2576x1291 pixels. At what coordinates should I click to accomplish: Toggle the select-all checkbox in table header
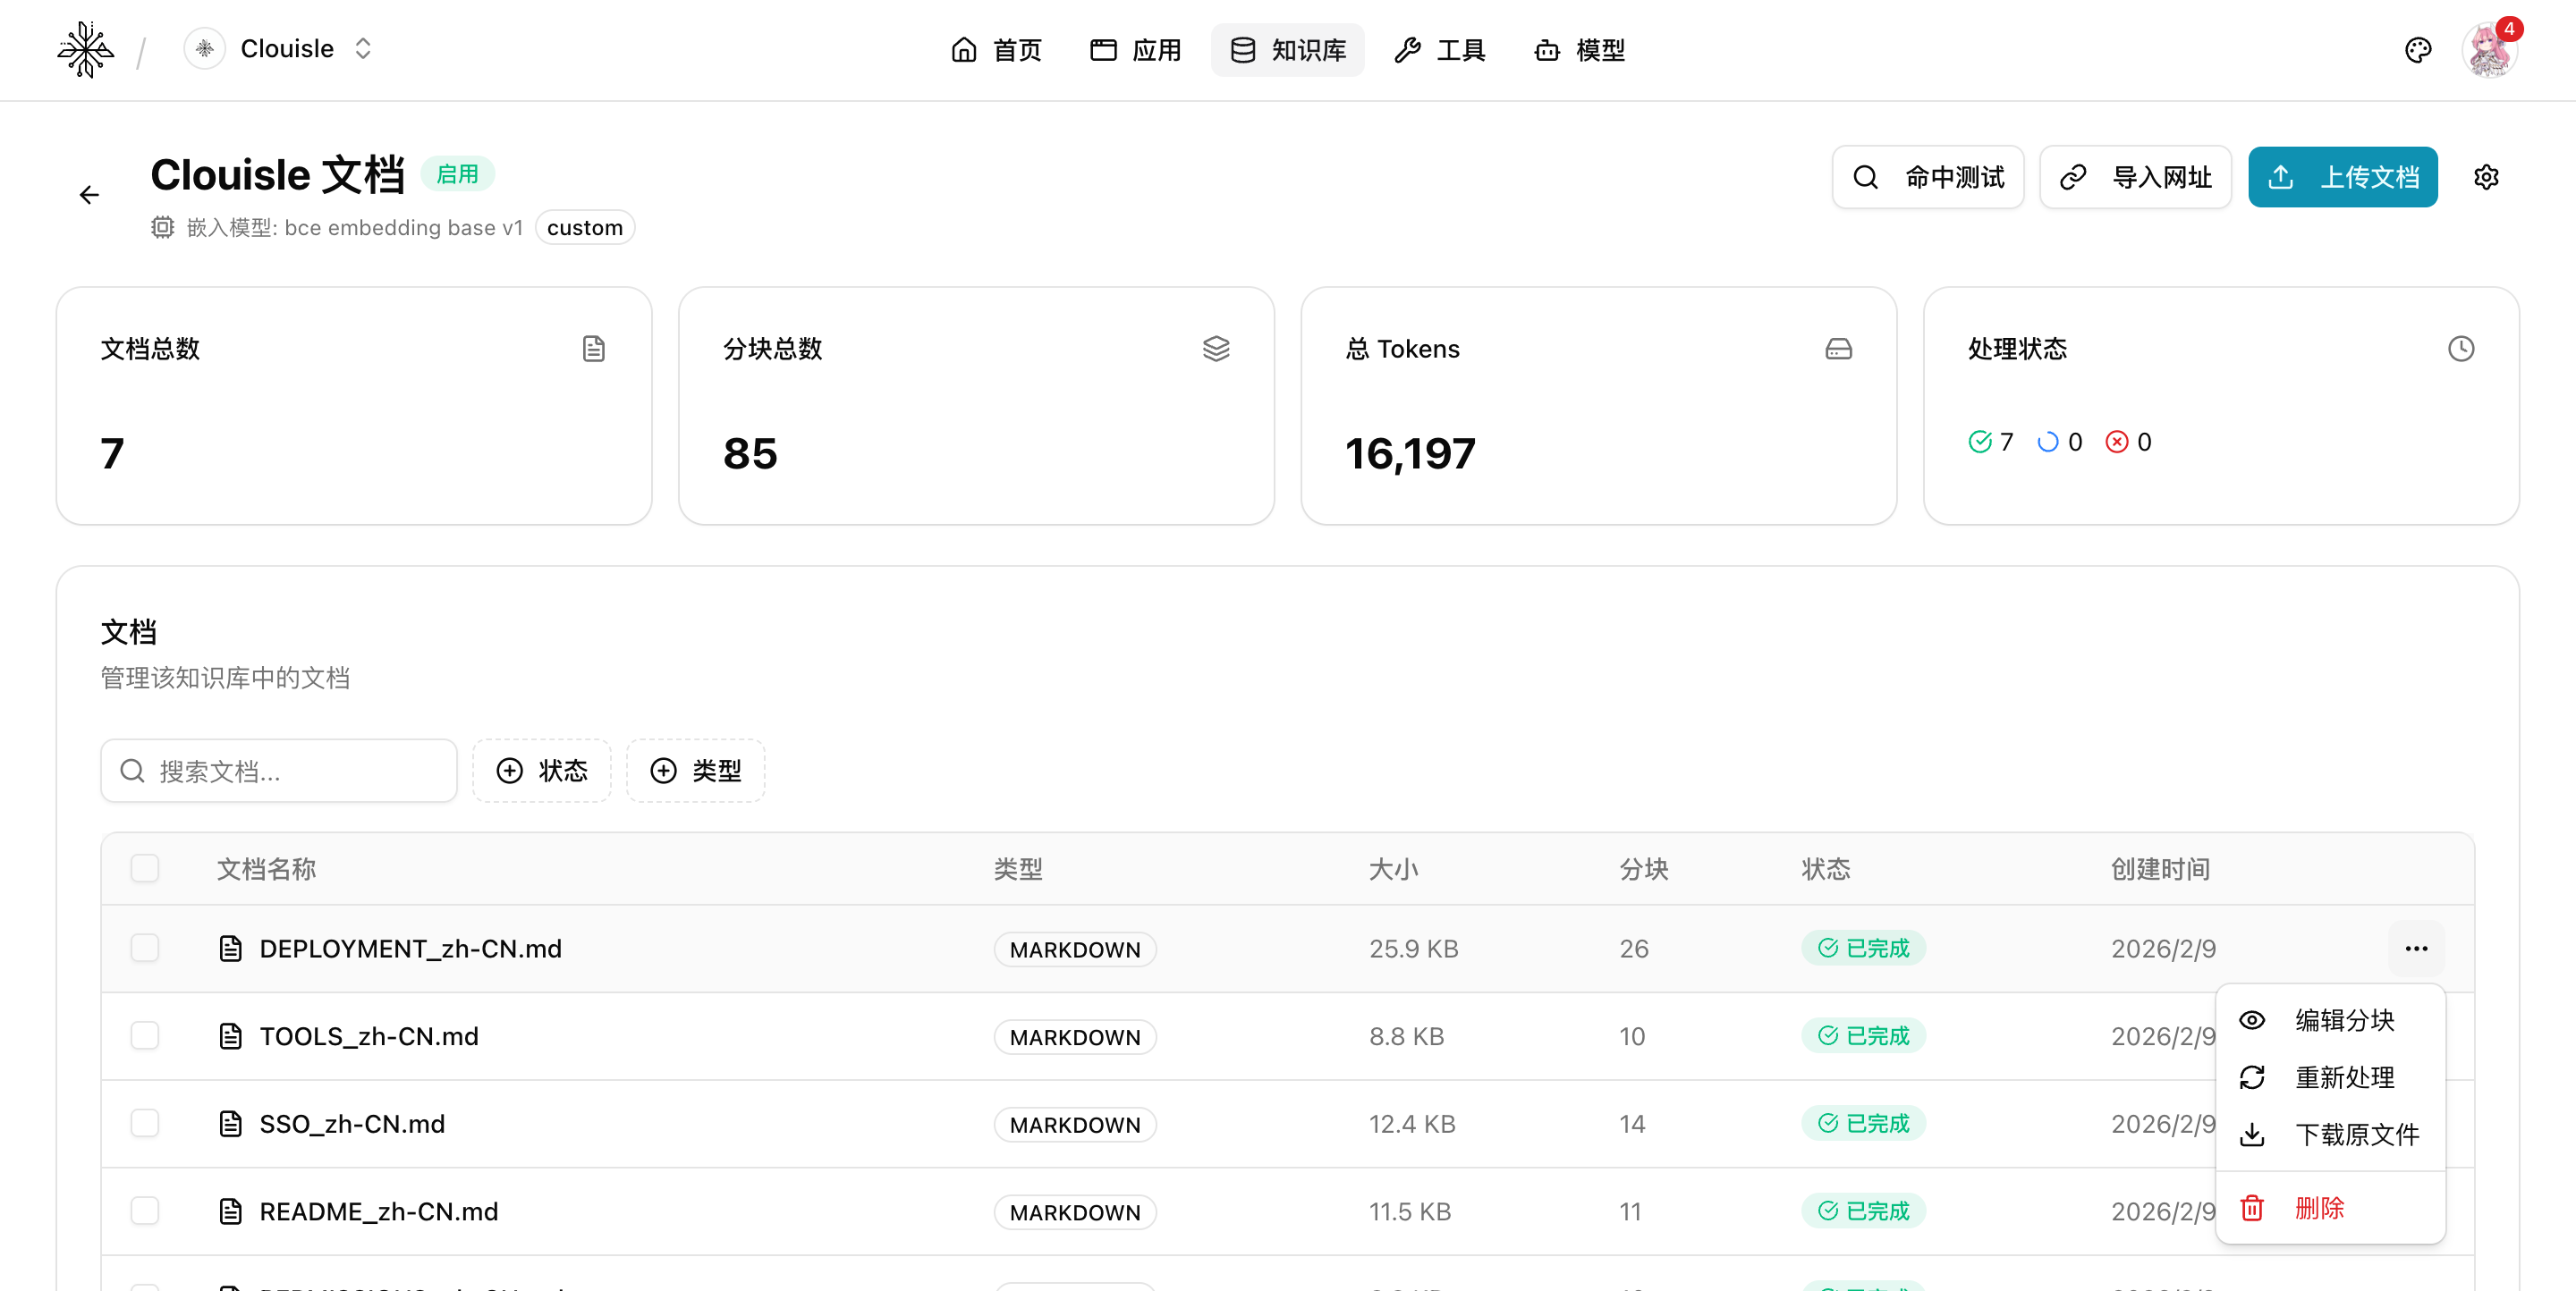pos(145,868)
